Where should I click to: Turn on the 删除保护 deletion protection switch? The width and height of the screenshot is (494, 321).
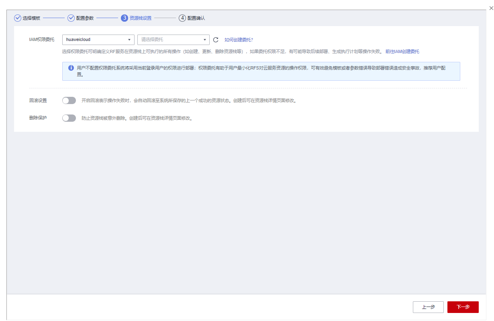click(x=69, y=118)
